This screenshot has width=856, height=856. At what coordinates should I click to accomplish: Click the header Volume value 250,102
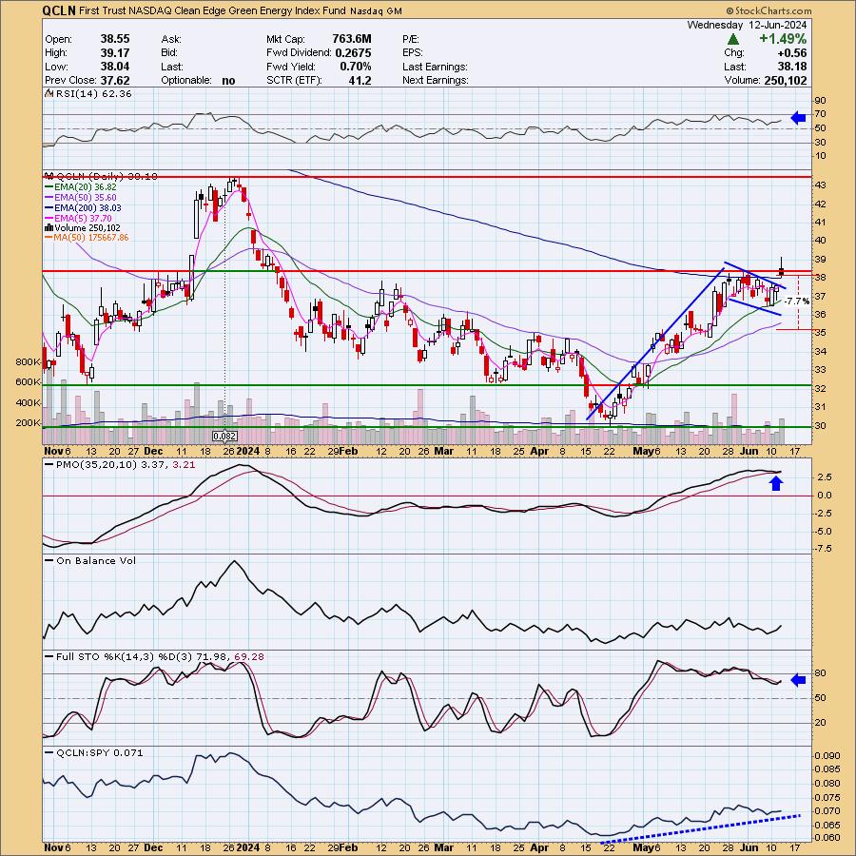(786, 80)
